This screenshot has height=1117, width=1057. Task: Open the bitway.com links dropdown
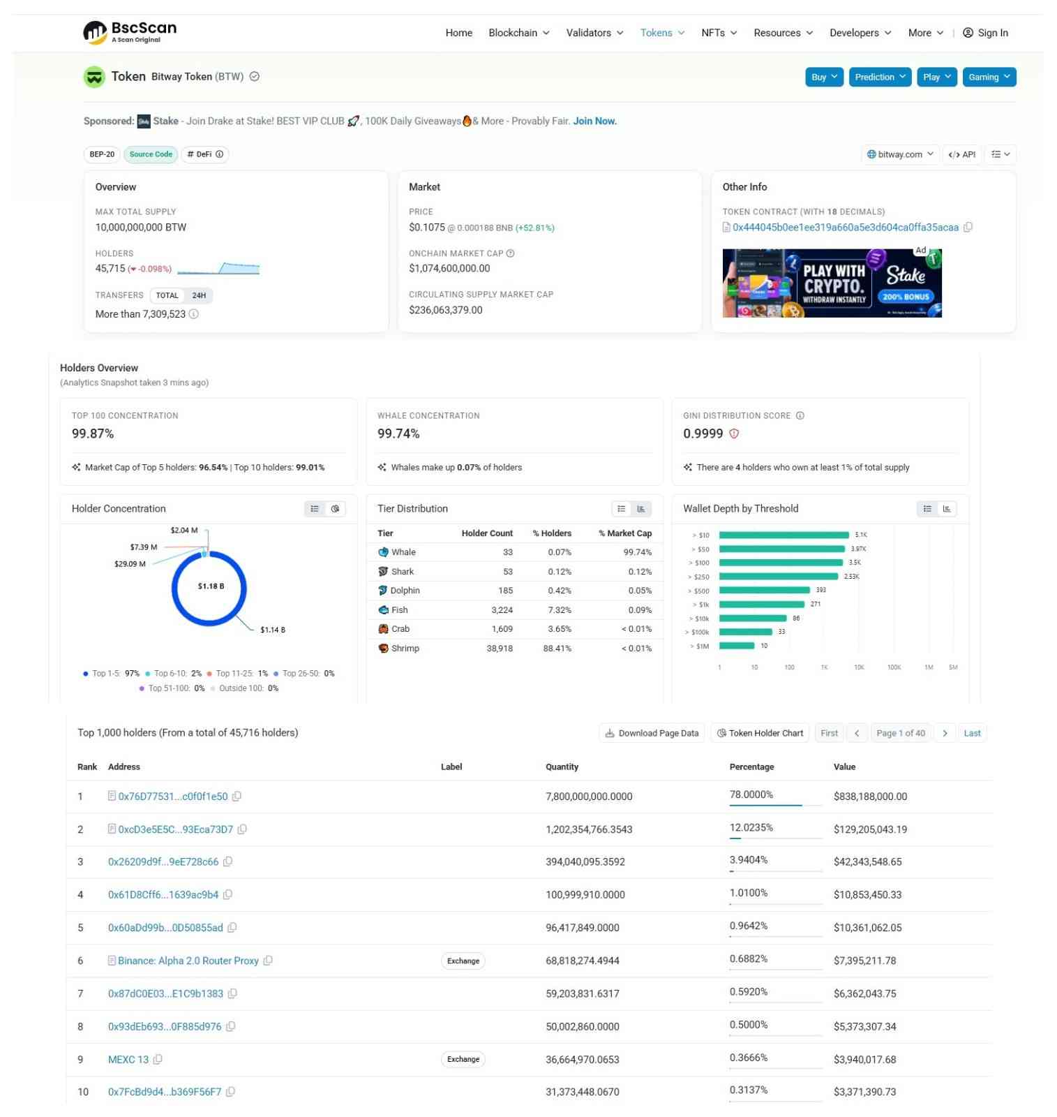(900, 155)
